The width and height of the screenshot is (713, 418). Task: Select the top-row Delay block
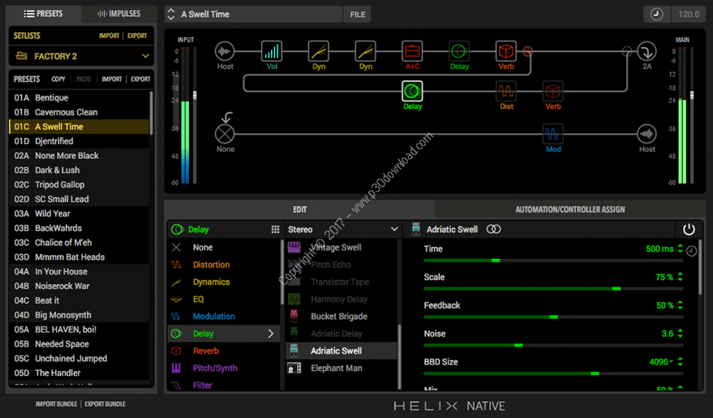(x=459, y=51)
